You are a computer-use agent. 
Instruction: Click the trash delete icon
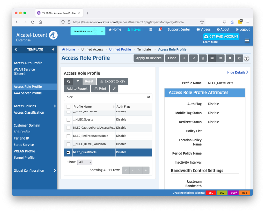[x=203, y=58]
